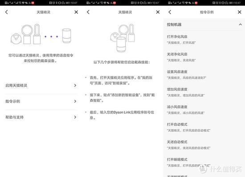The image size is (245, 177).
Task: Select 控制机器 section header
Action: [204, 25]
